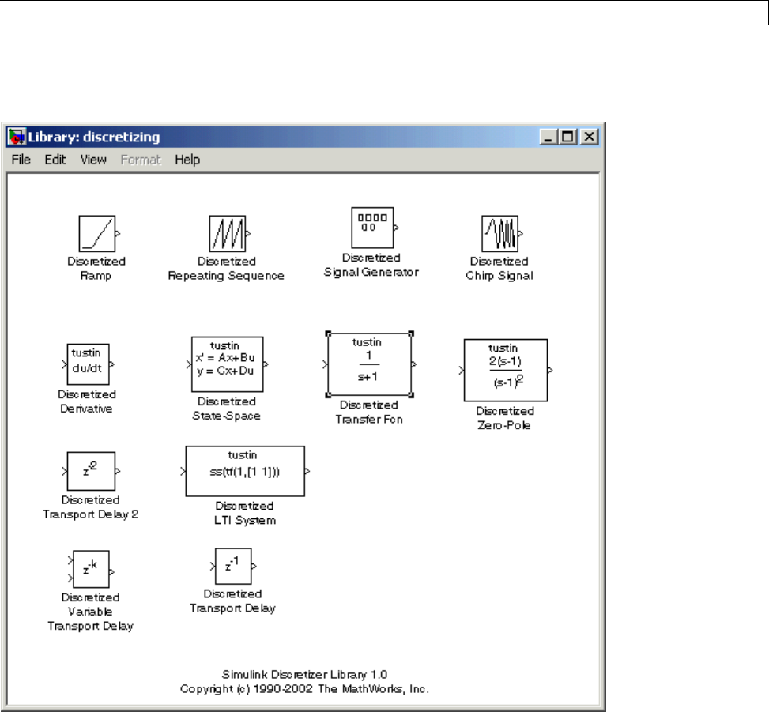The height and width of the screenshot is (712, 769).
Task: Open the Edit menu
Action: pyautogui.click(x=55, y=160)
